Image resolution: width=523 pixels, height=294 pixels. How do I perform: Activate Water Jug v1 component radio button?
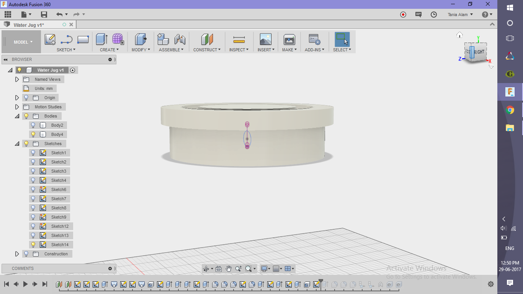[x=73, y=70]
